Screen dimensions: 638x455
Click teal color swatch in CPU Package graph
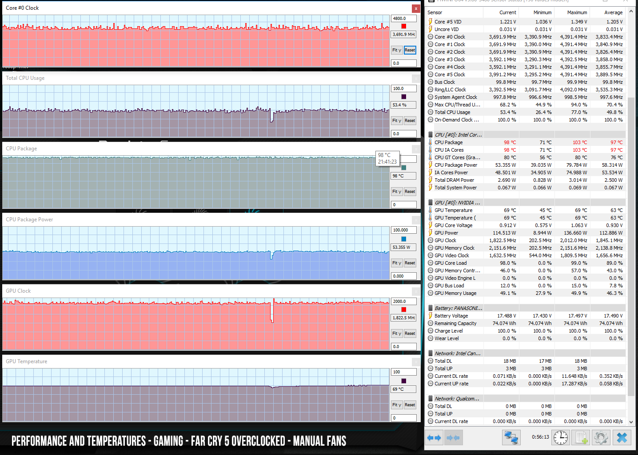(x=403, y=168)
